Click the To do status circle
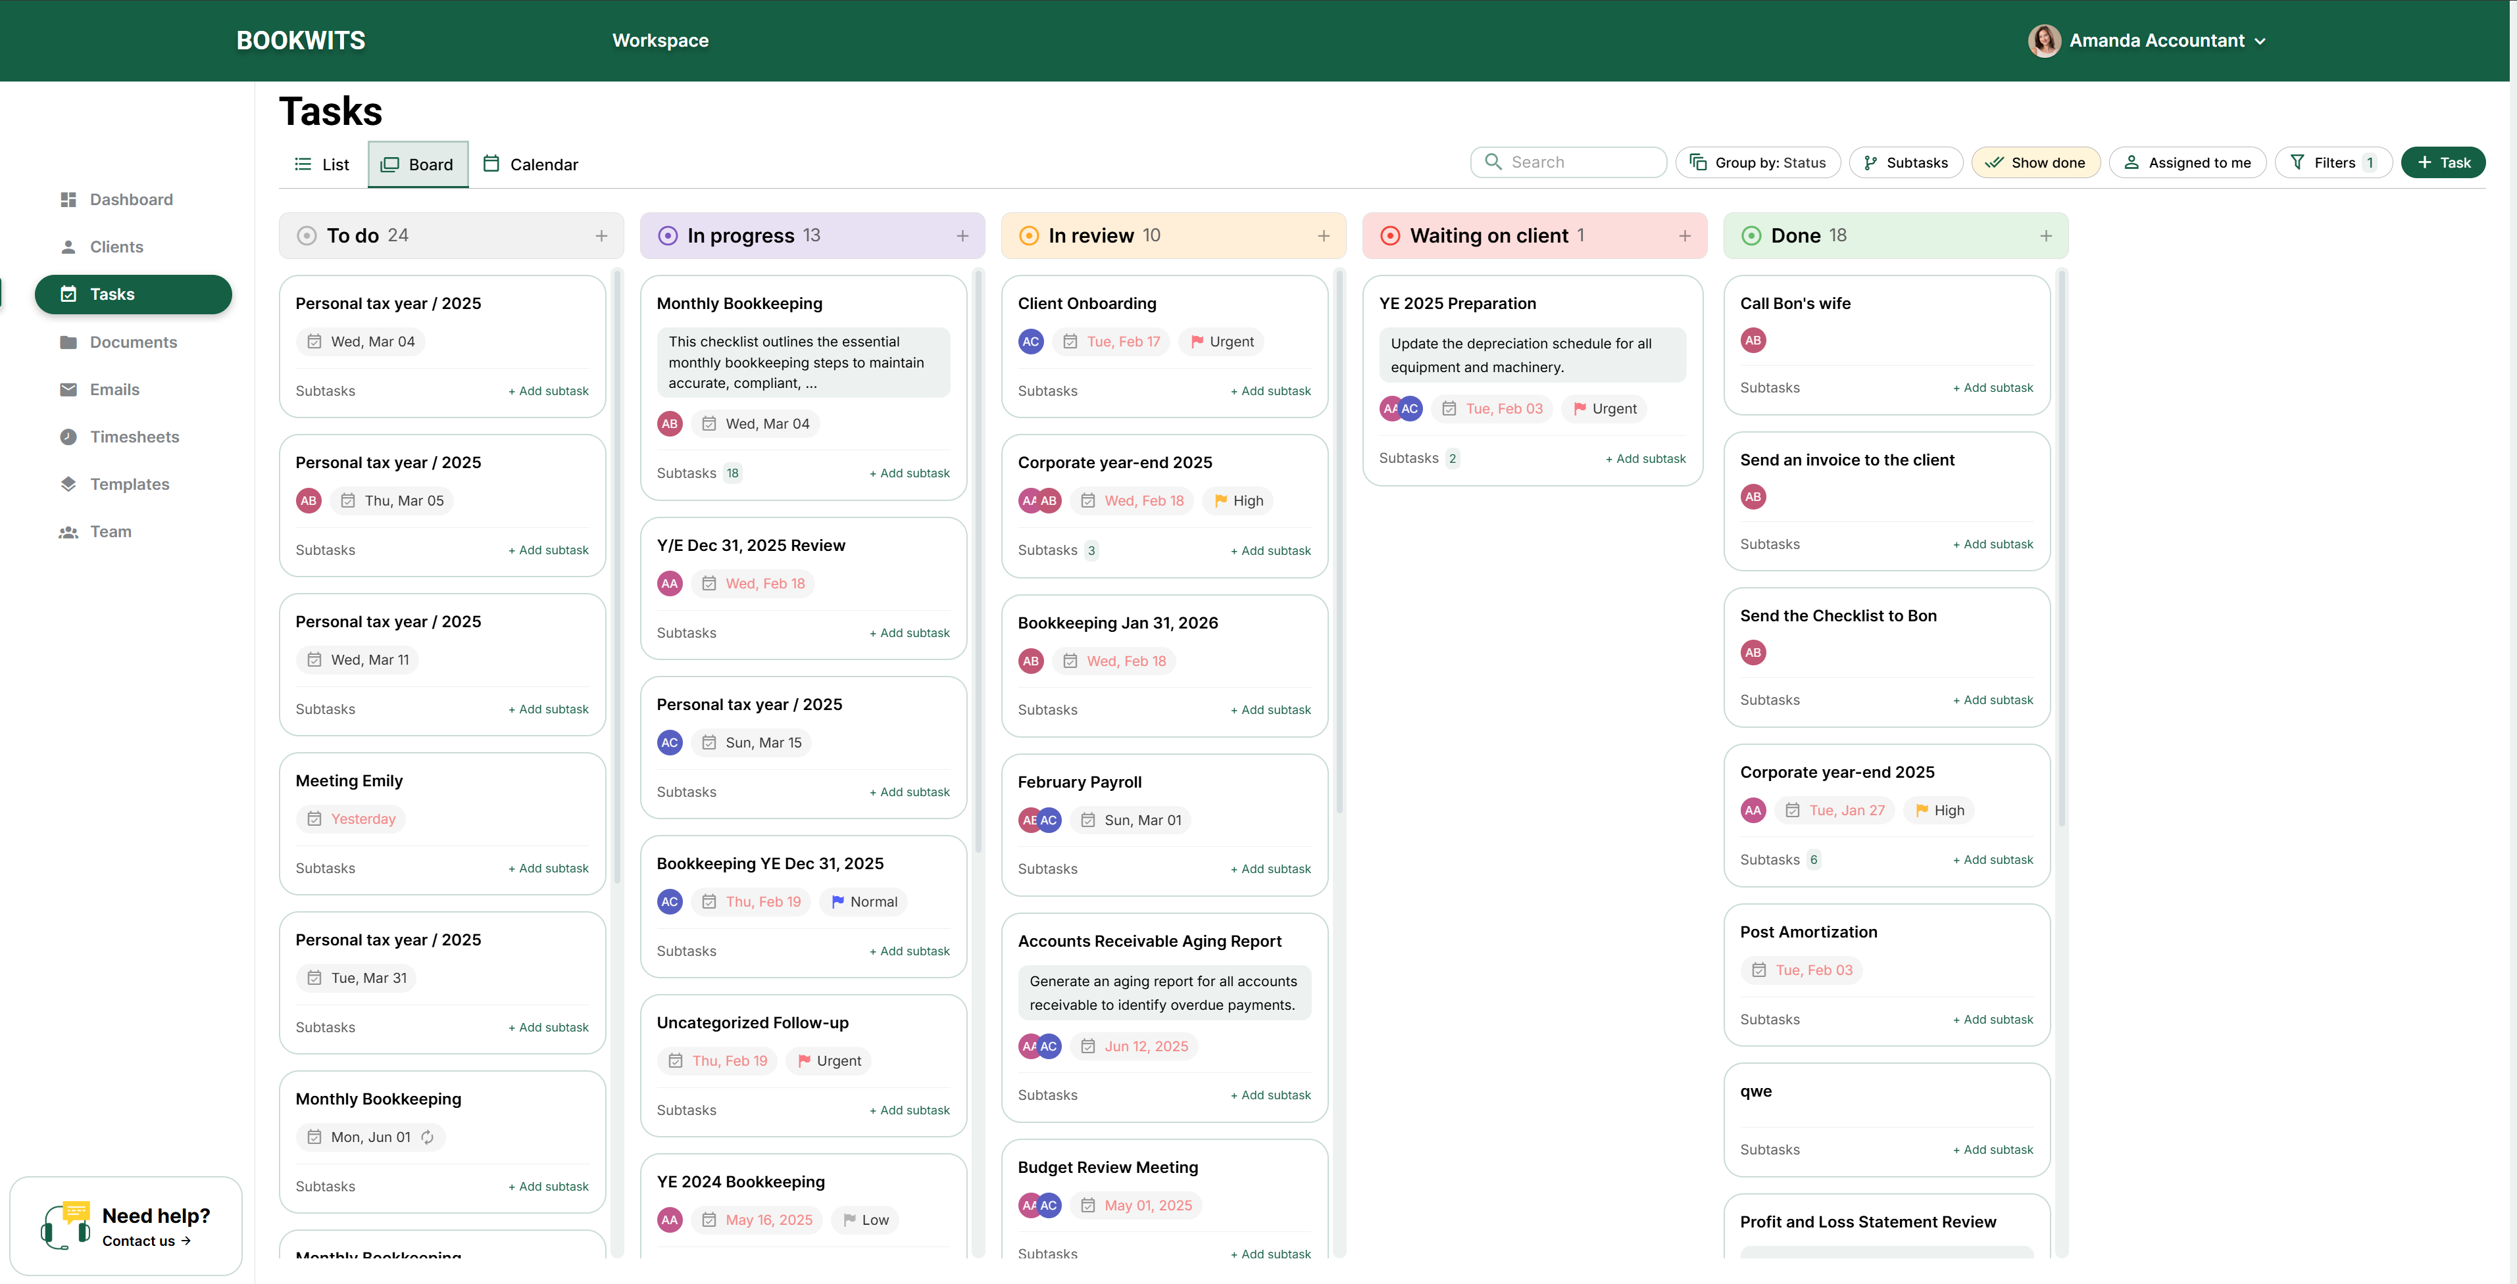The width and height of the screenshot is (2517, 1284). click(307, 235)
